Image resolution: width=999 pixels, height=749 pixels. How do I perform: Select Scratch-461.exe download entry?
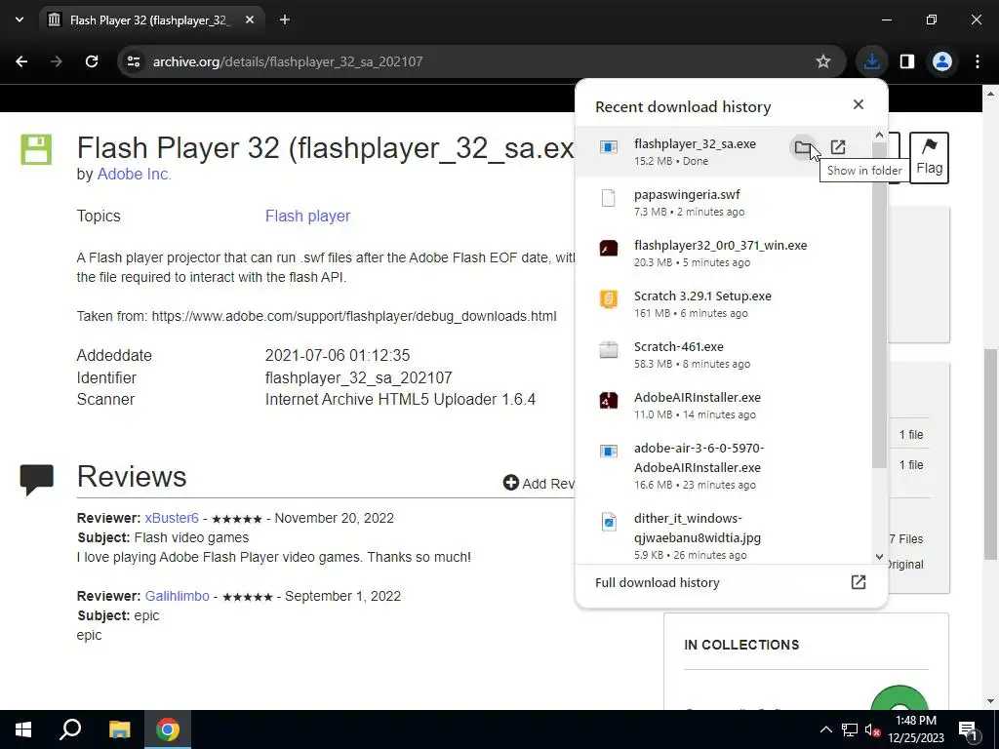[x=723, y=355]
